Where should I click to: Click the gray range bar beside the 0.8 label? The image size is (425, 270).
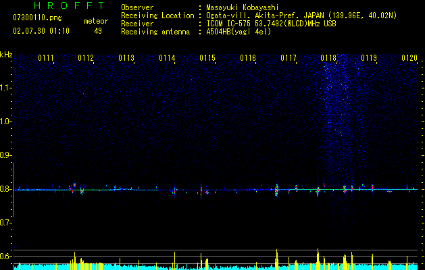click(x=14, y=189)
